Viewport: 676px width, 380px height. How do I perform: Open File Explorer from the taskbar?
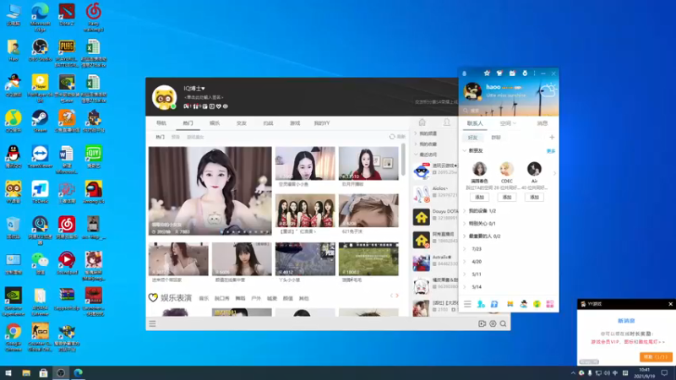click(26, 372)
